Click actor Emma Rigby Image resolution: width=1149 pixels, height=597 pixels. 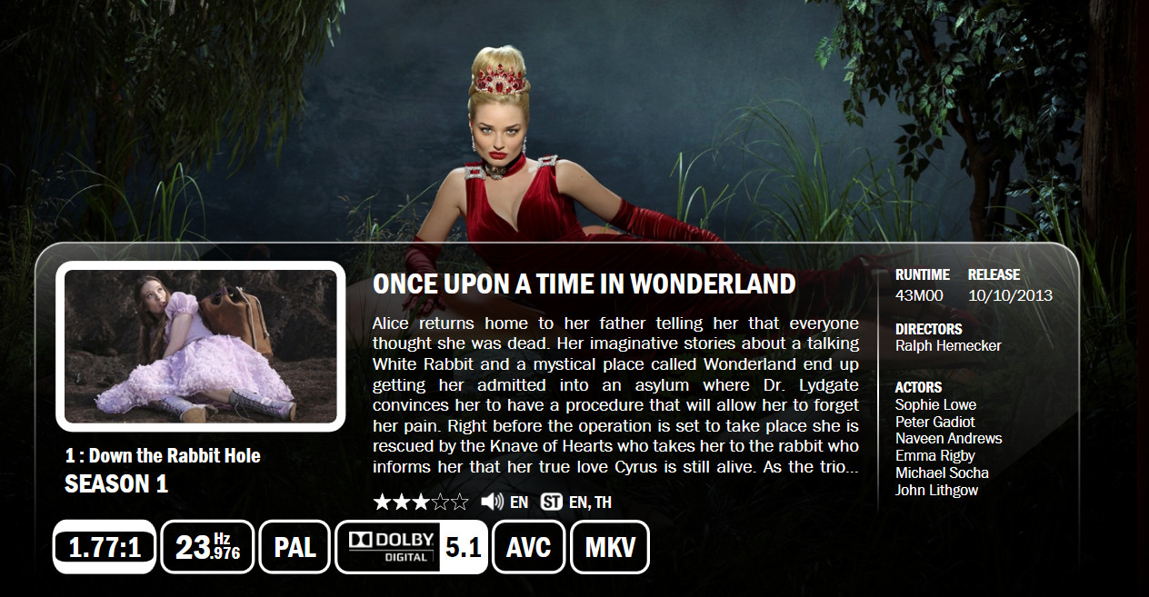pyautogui.click(x=935, y=455)
